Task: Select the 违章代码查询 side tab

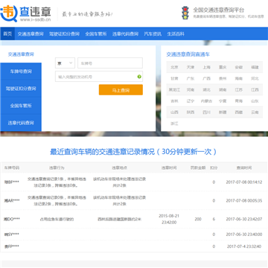Action: pyautogui.click(x=21, y=123)
